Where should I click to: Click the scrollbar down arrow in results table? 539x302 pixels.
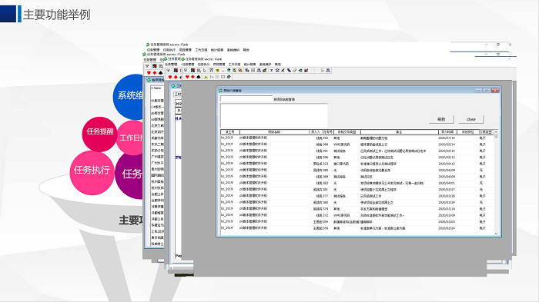496,234
